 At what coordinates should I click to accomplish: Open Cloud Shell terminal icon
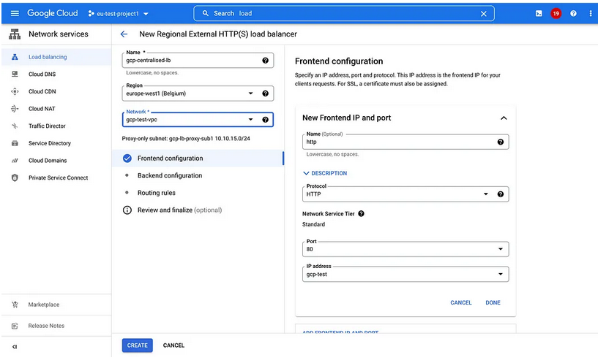pyautogui.click(x=539, y=13)
